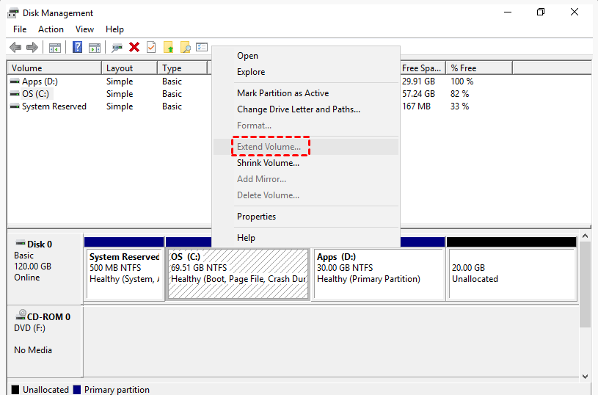Click Disk Management title bar app icon
This screenshot has width=598, height=395.
pos(13,13)
